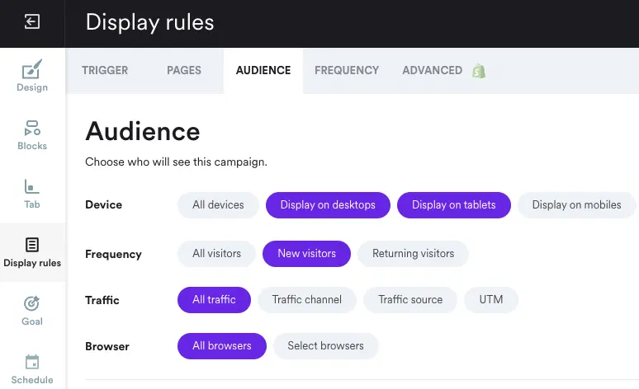Open the Design section icon

coord(32,70)
